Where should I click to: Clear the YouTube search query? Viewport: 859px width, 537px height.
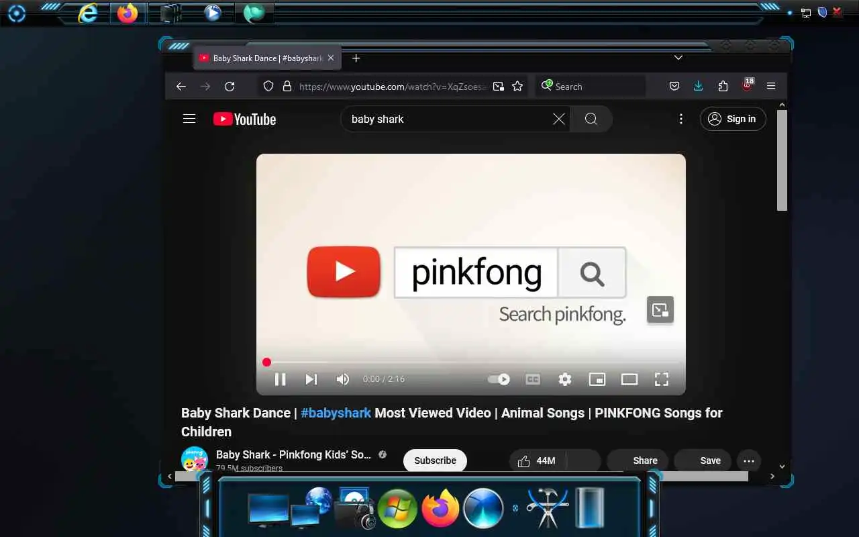click(x=558, y=119)
